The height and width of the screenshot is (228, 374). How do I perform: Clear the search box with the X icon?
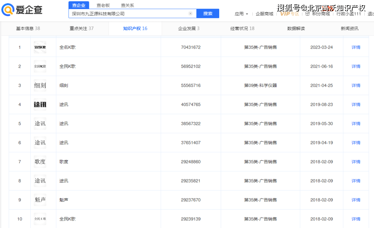[x=190, y=14]
